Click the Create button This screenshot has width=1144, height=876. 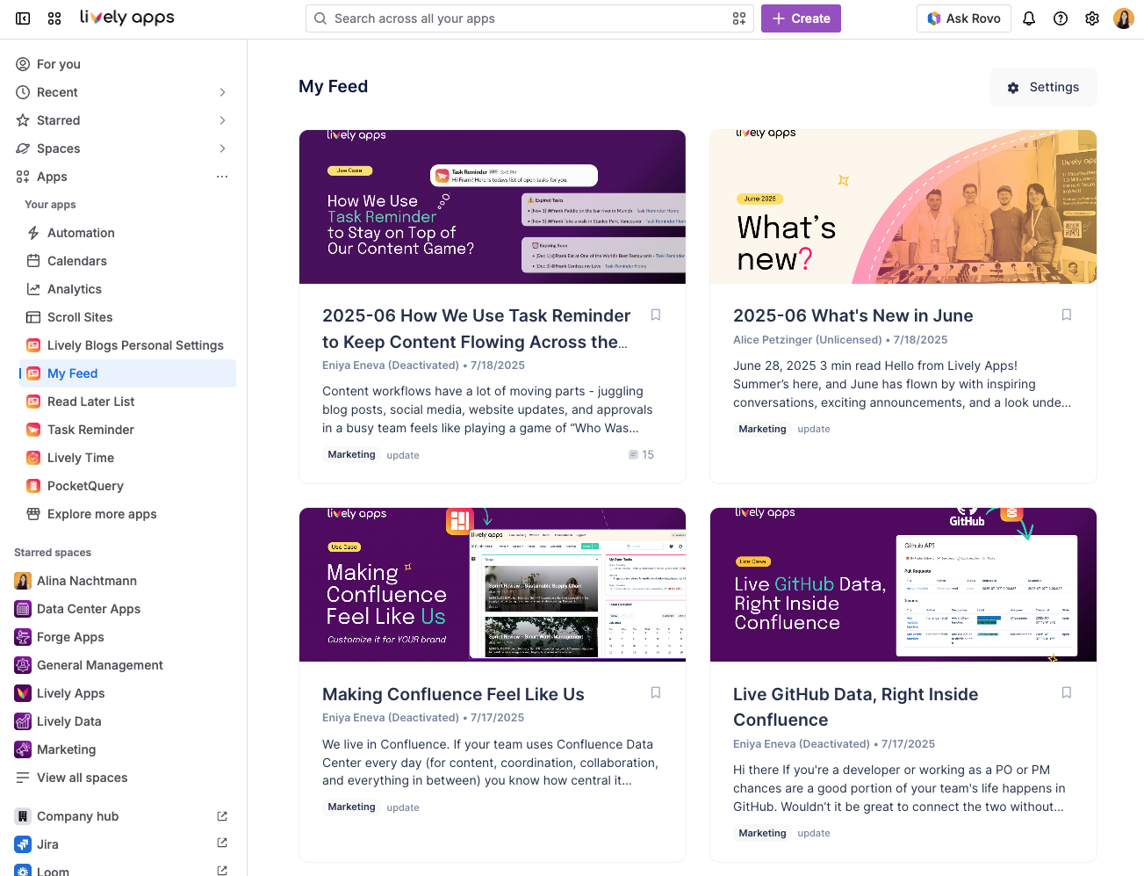tap(801, 18)
